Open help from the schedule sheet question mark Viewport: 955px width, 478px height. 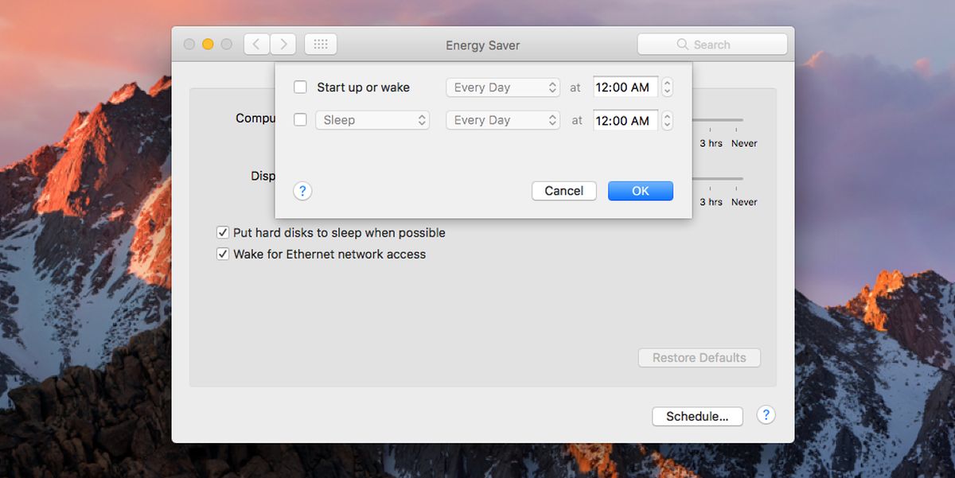302,191
